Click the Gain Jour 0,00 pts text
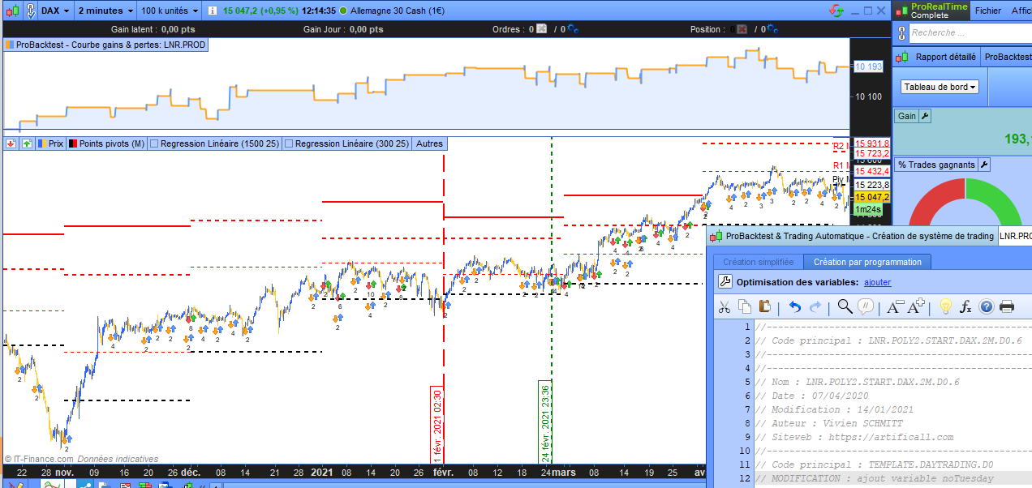Screen dimensions: 1032x488 click(x=343, y=29)
